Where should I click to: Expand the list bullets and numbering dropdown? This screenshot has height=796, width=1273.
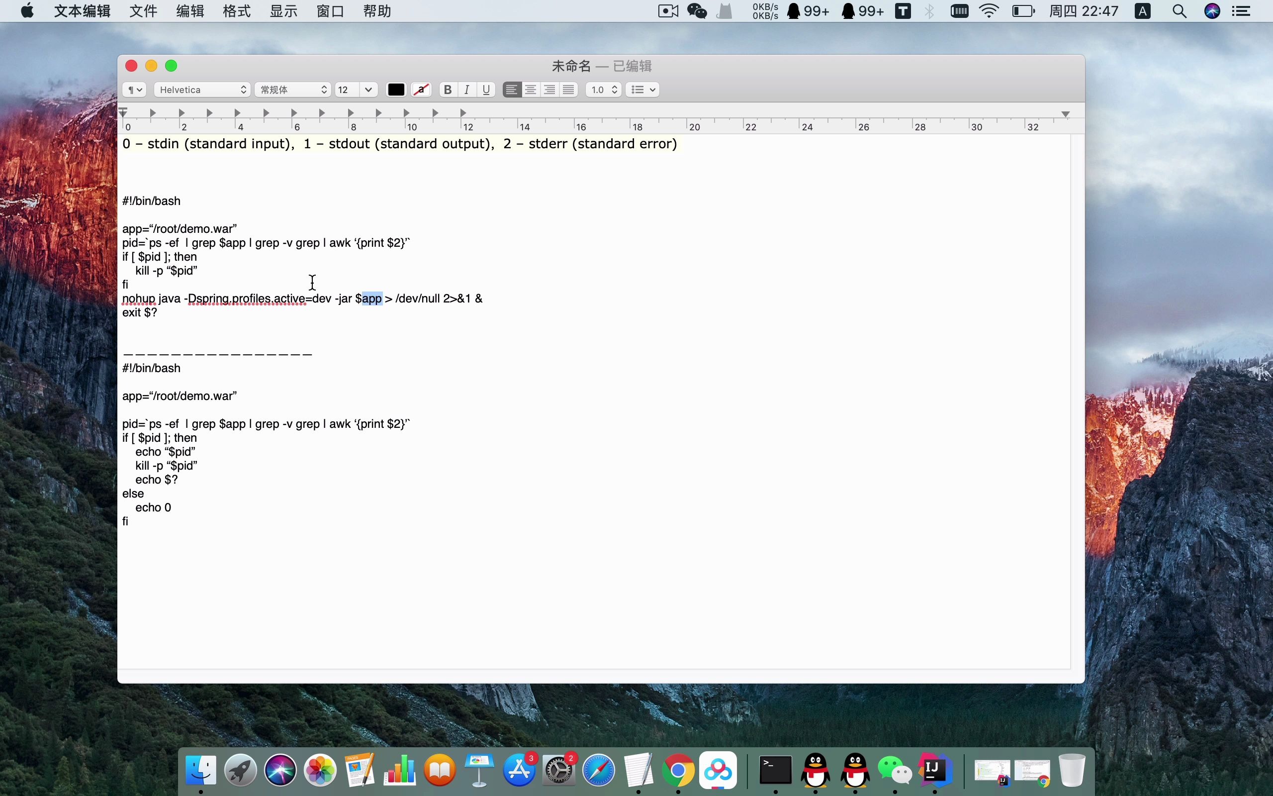tap(642, 90)
